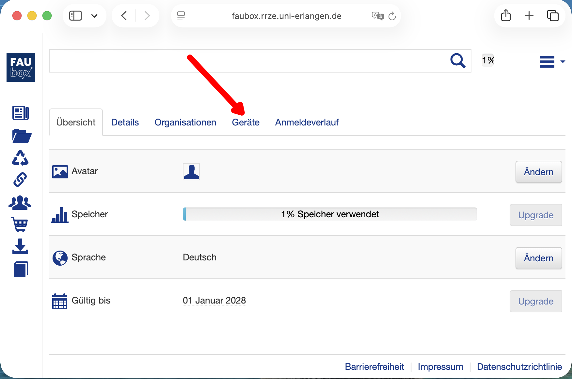Switch to the Details tab
Image resolution: width=572 pixels, height=379 pixels.
tap(125, 123)
